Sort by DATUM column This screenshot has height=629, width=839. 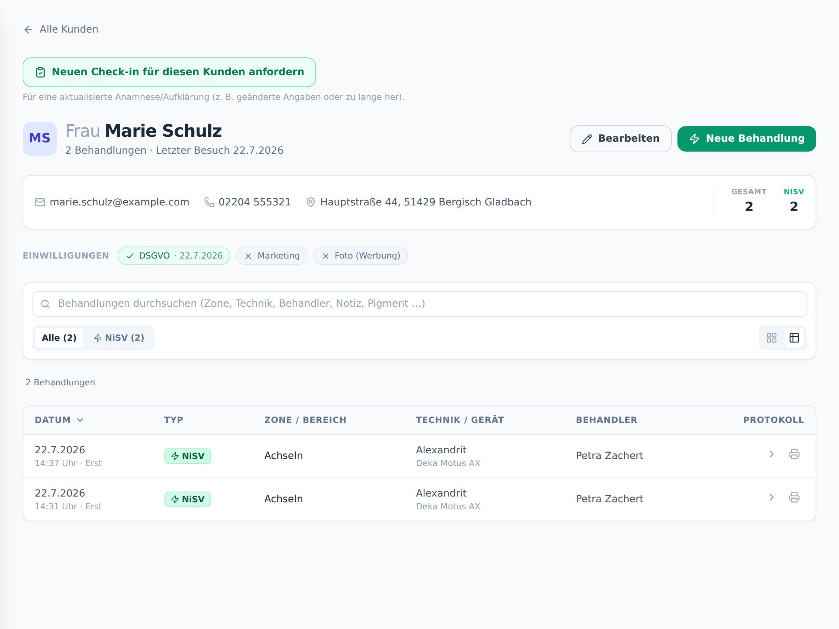click(x=59, y=420)
